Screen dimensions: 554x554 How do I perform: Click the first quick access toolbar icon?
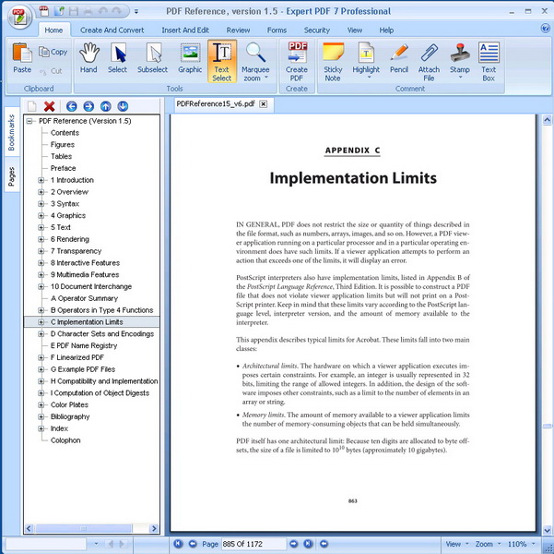[x=44, y=11]
